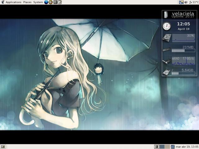Launch the blue globe web browser

click(x=46, y=2)
